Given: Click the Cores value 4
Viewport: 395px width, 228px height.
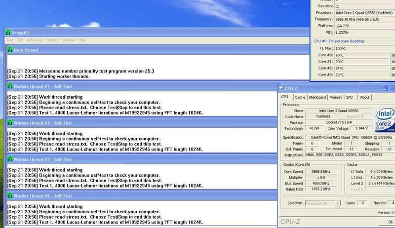Looking at the screenshot, I should (363, 203).
